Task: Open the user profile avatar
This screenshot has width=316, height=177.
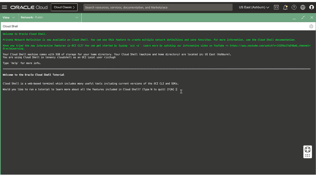Action: [311, 7]
